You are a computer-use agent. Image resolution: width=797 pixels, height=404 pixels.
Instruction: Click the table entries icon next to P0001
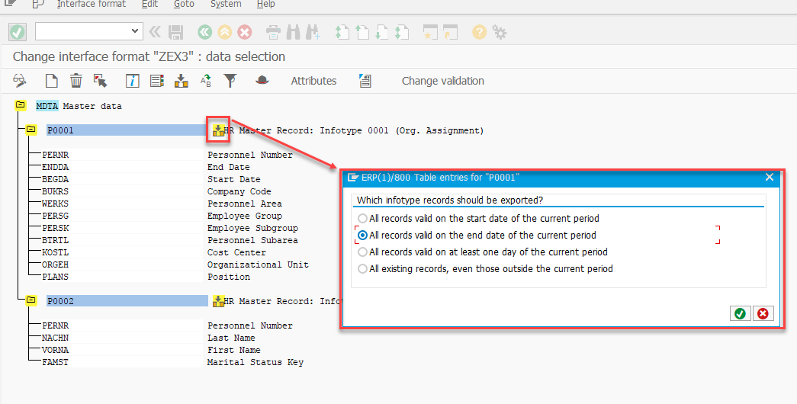pos(219,130)
